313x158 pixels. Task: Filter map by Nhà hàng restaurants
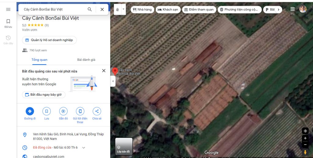pyautogui.click(x=142, y=9)
